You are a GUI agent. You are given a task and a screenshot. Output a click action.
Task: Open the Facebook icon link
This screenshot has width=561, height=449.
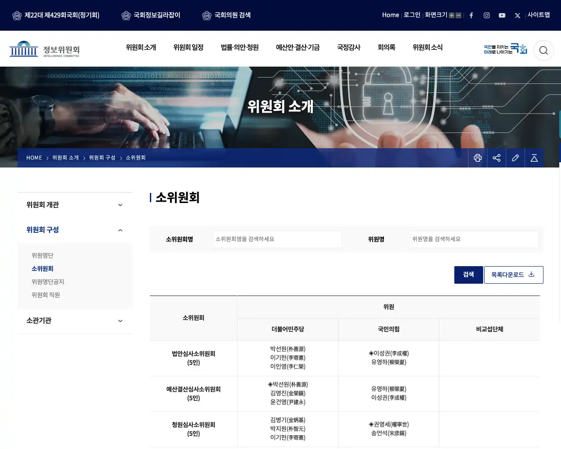471,15
